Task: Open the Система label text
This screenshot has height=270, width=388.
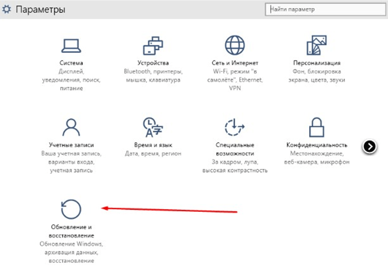Action: 71,63
